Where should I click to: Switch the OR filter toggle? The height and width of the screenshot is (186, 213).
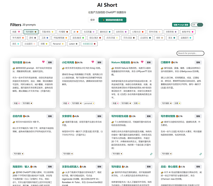[197, 24]
